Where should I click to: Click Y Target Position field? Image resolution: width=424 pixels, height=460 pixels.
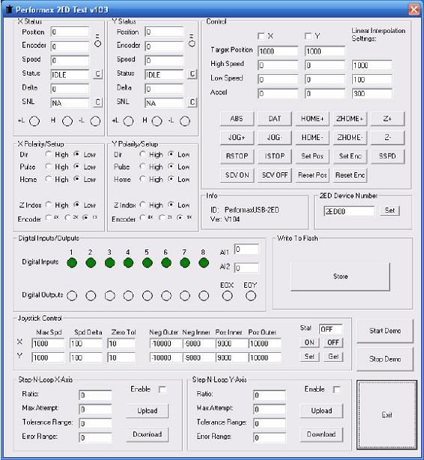tap(325, 51)
